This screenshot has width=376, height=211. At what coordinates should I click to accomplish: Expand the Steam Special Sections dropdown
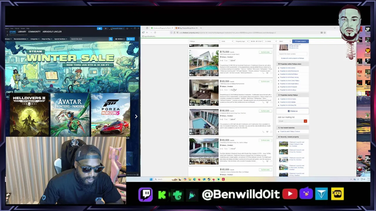[x=60, y=39]
